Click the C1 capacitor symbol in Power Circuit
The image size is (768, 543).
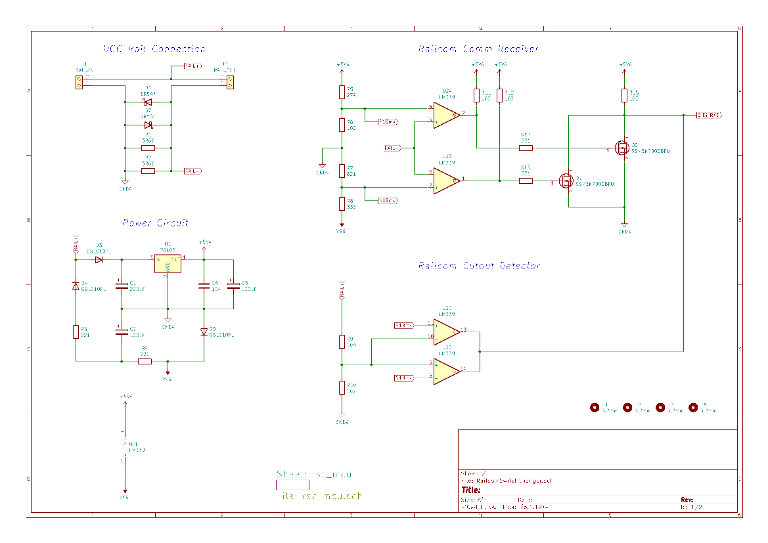click(122, 286)
